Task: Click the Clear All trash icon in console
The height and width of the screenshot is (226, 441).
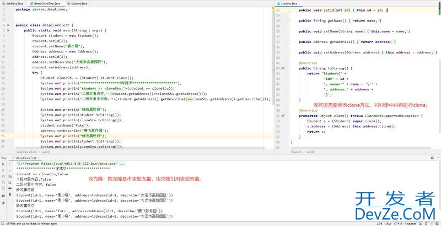Action: point(10,194)
